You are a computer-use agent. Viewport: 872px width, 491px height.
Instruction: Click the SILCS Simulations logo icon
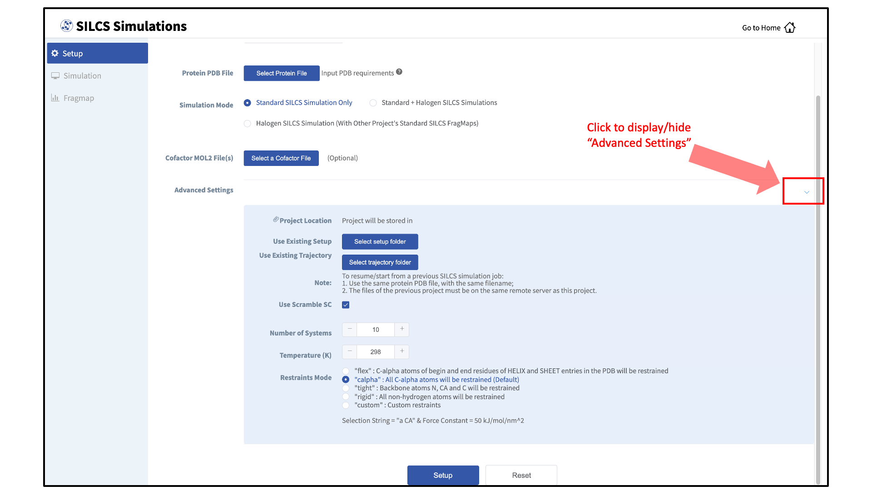[66, 26]
